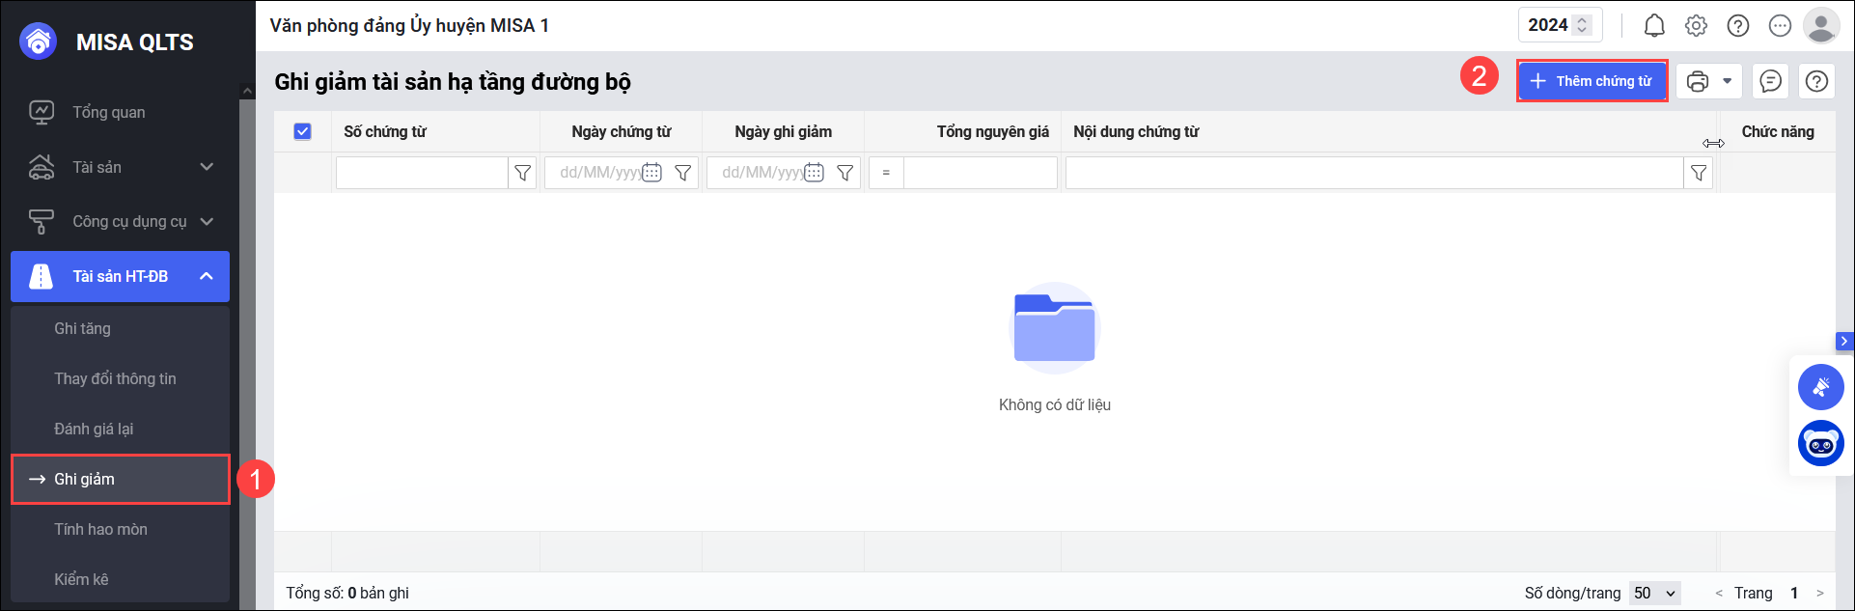
Task: Expand the Tài sản sidebar menu
Action: point(121,167)
